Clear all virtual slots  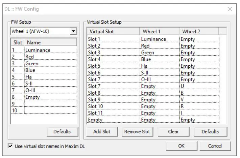click(173, 131)
